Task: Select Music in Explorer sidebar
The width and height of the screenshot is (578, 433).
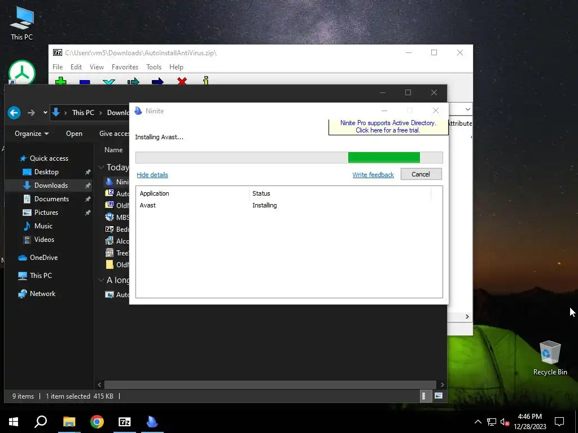Action: [x=43, y=226]
